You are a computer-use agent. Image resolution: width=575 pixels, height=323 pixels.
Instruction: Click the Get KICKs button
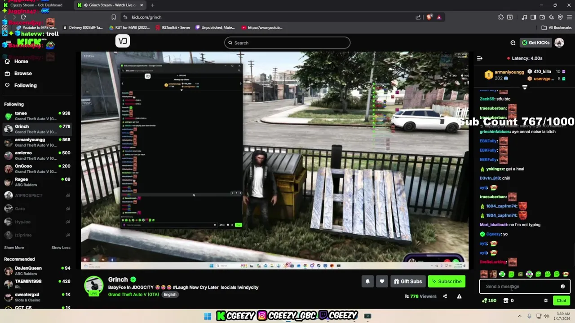535,43
